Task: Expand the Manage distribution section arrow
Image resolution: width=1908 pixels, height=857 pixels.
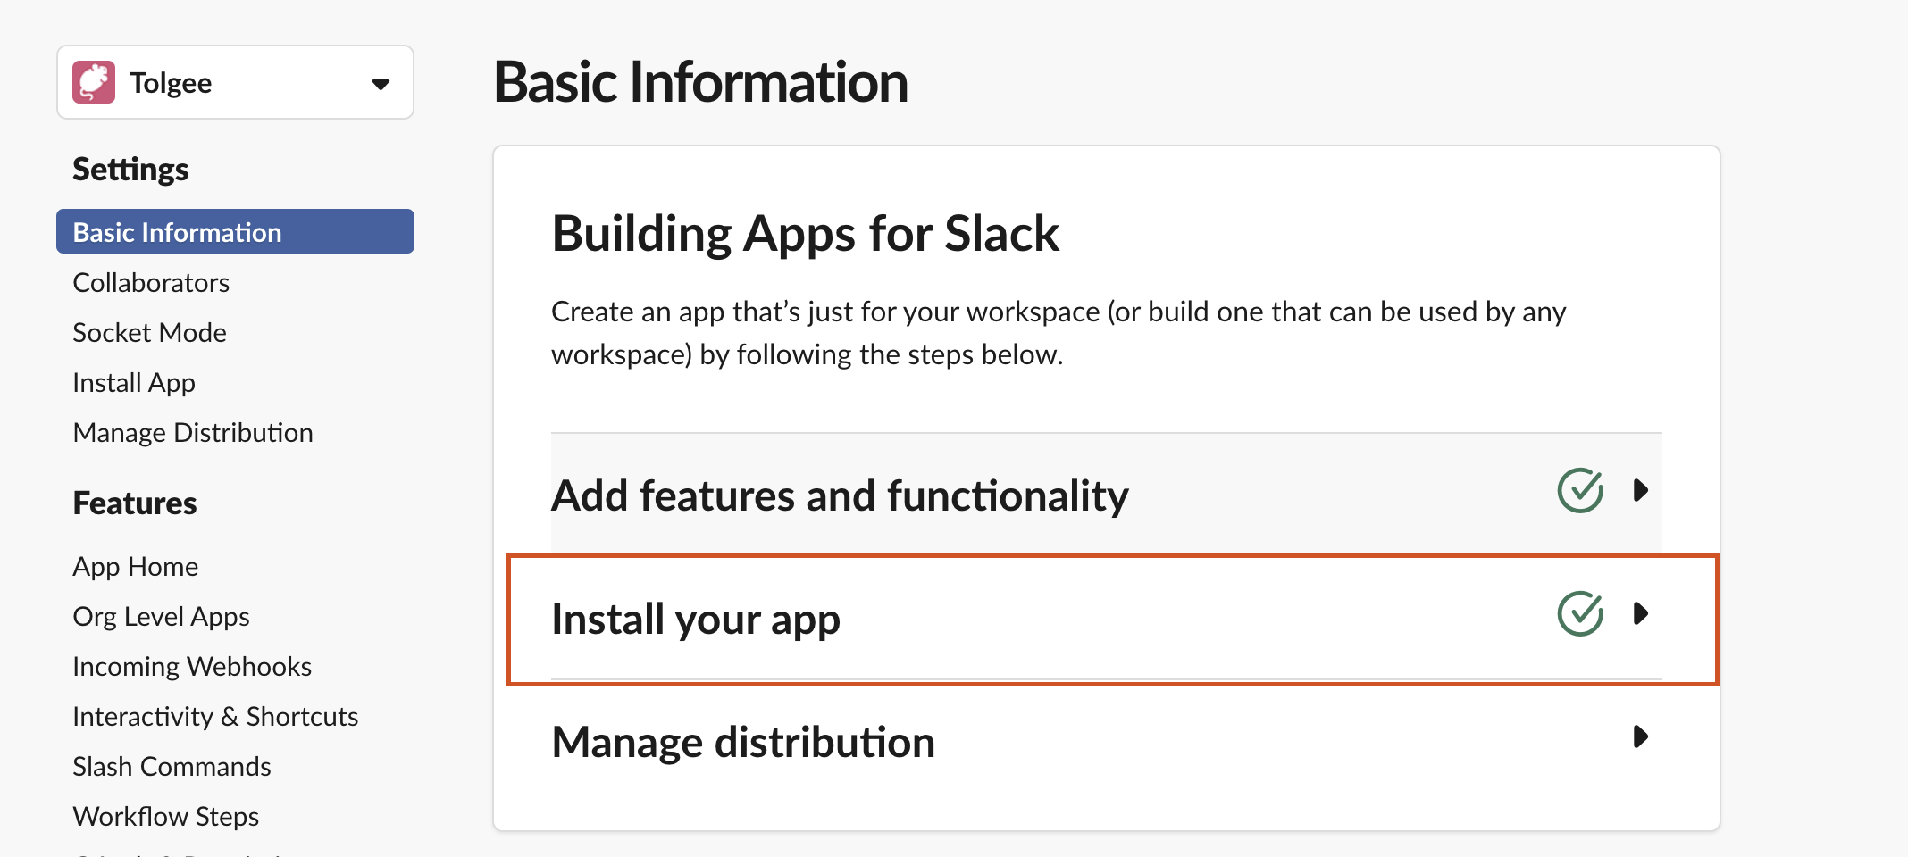Action: coord(1640,736)
